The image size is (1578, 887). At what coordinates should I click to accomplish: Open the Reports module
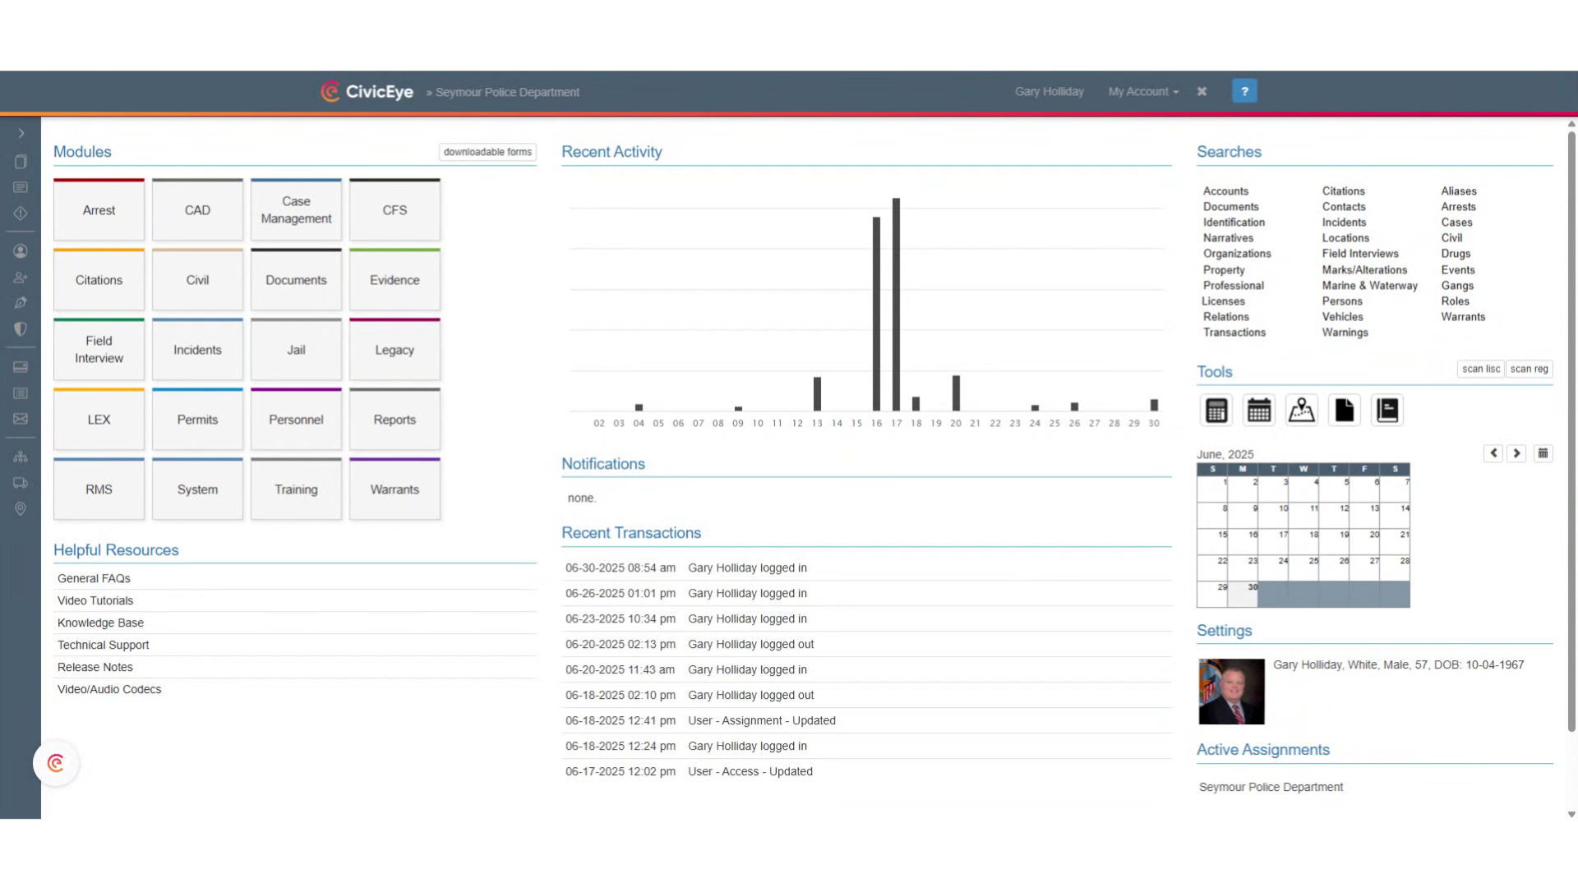tap(394, 420)
